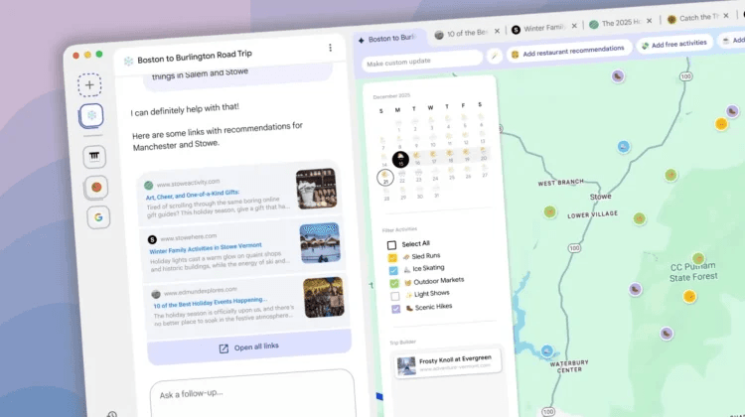Screen dimensions: 745x417
Task: Switch to the Boston to Burl... tab
Action: [389, 39]
